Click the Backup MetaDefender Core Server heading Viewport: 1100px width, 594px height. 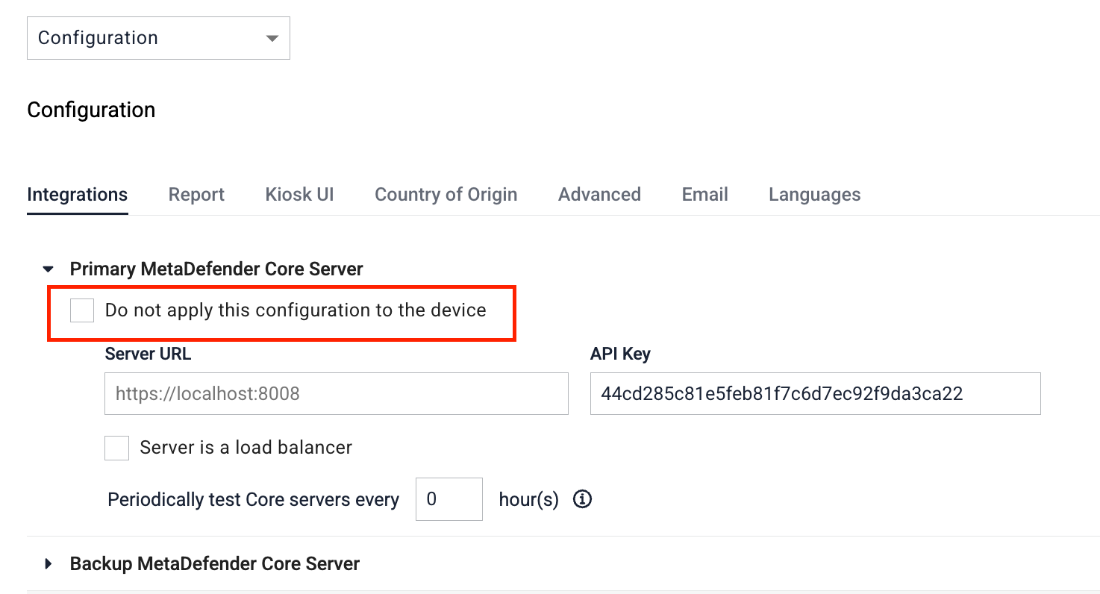(x=215, y=563)
